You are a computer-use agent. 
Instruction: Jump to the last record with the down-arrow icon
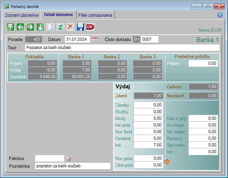click(40, 27)
